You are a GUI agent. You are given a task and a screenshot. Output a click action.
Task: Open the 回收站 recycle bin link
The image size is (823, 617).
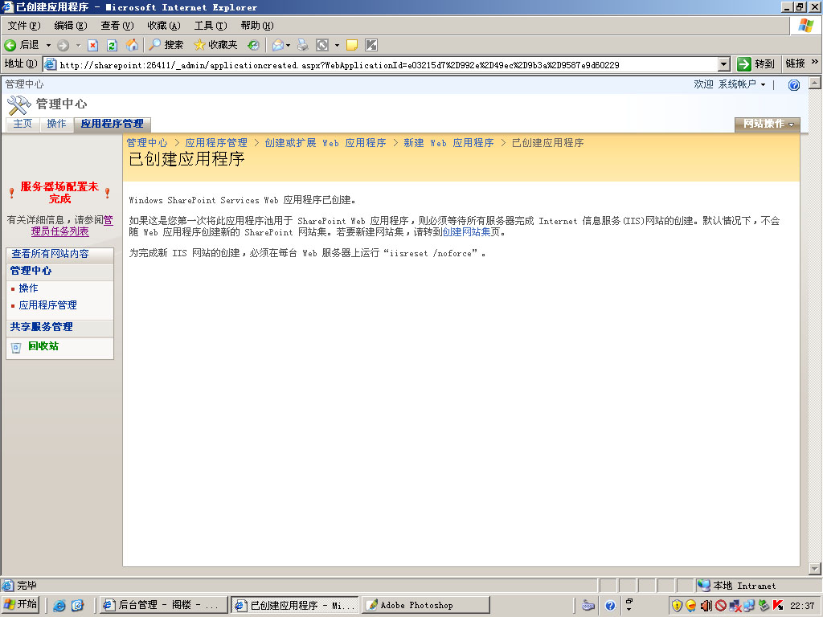click(x=43, y=346)
